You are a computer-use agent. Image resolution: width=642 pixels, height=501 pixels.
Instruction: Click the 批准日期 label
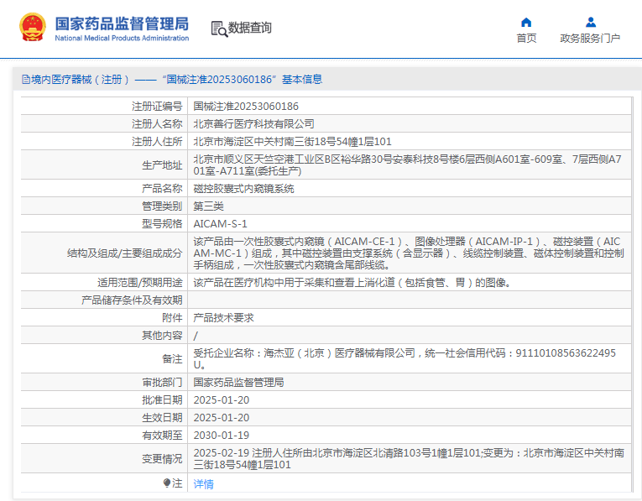162,400
